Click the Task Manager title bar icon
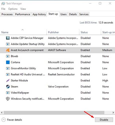The width and height of the screenshot is (115, 125). (3, 3)
